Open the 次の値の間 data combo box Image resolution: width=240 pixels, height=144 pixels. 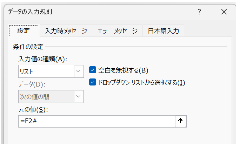click(51, 96)
